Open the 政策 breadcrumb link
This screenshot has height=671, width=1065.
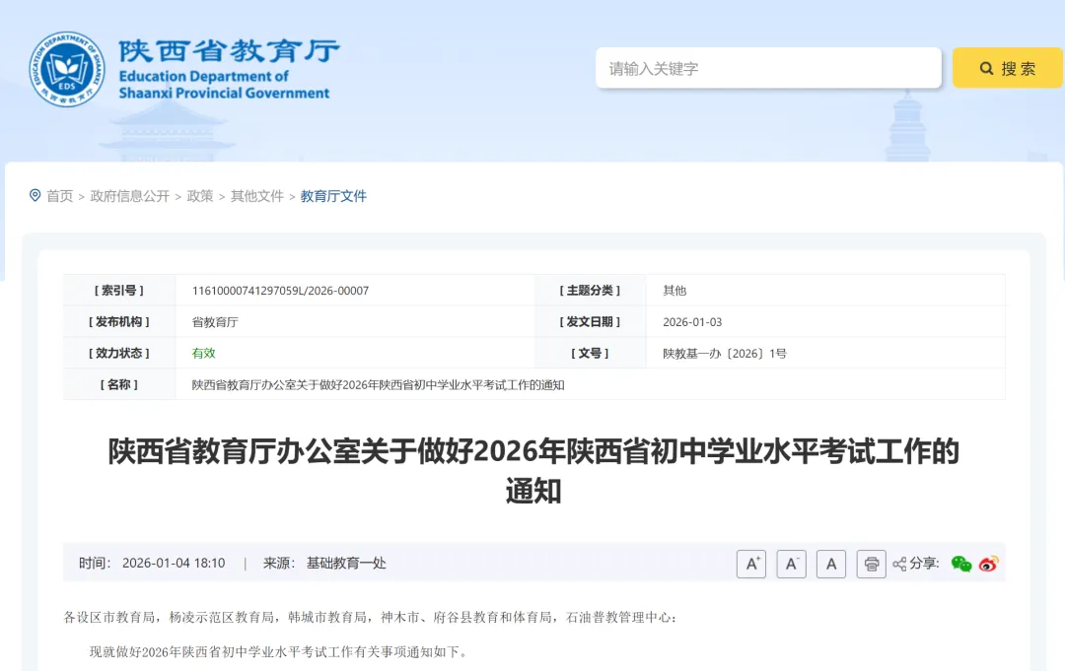[x=199, y=195]
